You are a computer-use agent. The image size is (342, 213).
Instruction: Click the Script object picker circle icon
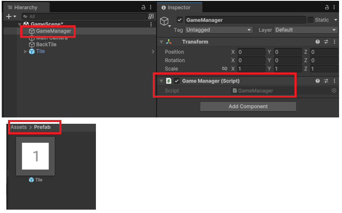[334, 91]
